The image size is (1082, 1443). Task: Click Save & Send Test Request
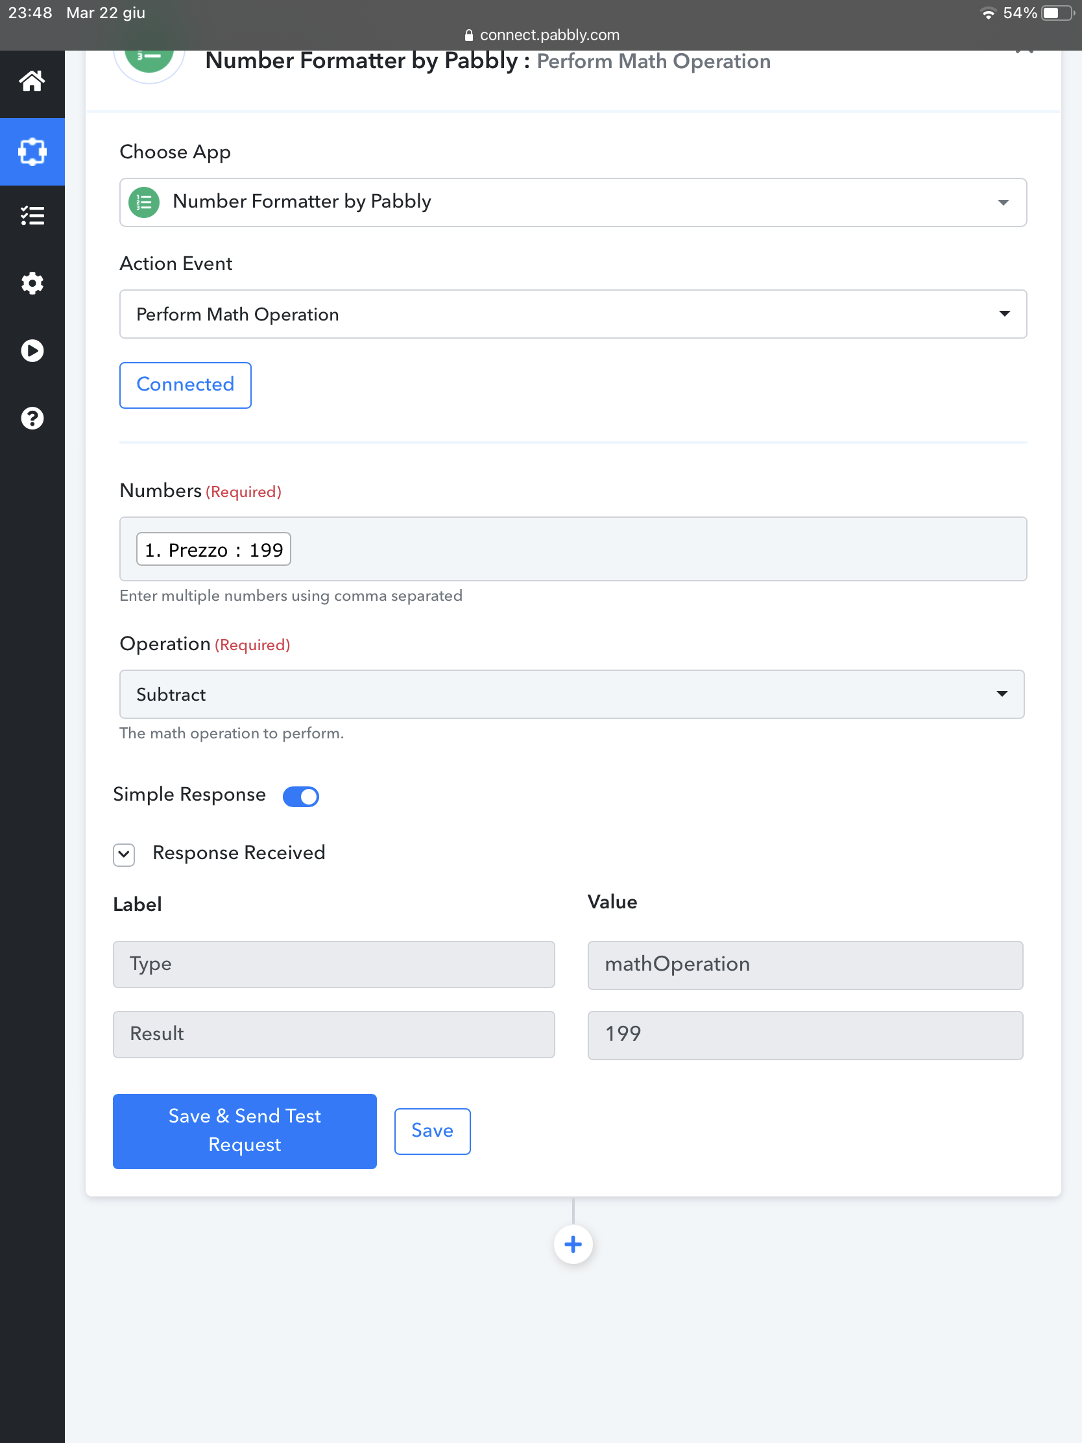click(x=245, y=1131)
